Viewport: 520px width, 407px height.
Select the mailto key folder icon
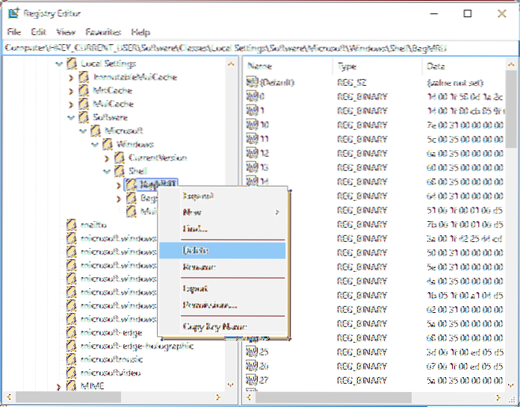point(72,225)
